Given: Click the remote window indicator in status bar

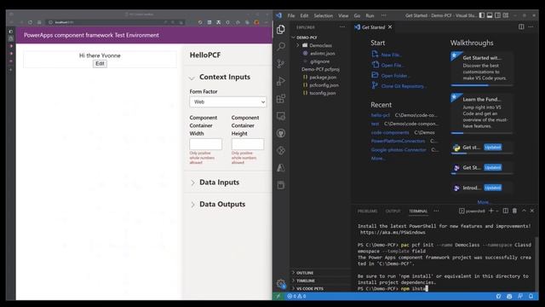Looking at the screenshot, I should point(278,296).
